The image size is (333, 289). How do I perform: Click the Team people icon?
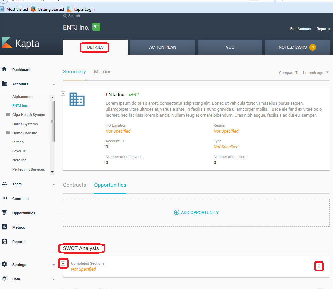[x=4, y=184]
